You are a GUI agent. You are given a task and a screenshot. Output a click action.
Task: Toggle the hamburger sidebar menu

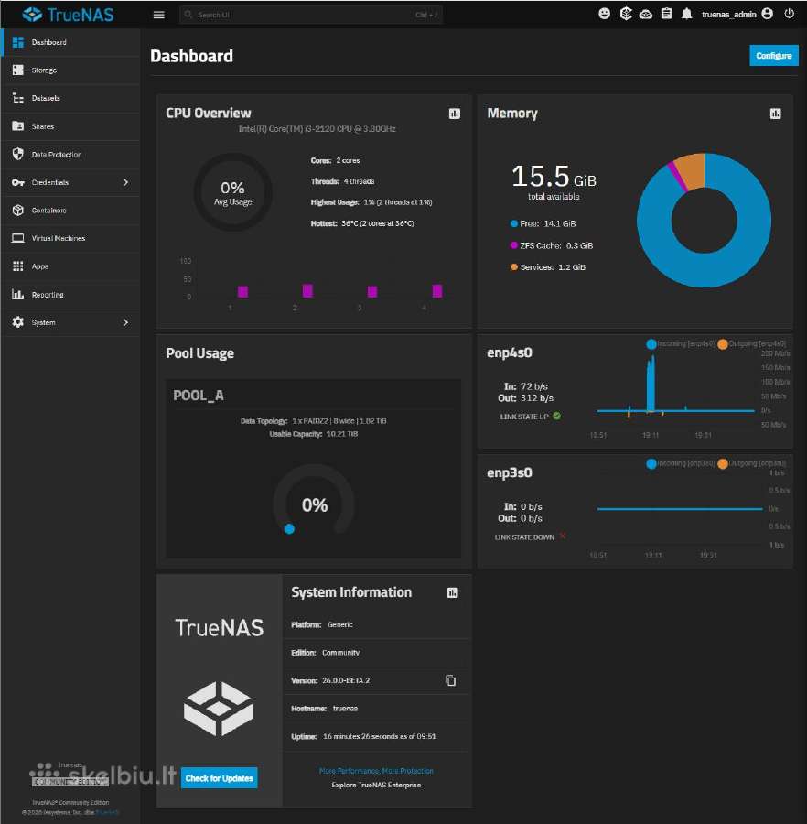tap(158, 15)
